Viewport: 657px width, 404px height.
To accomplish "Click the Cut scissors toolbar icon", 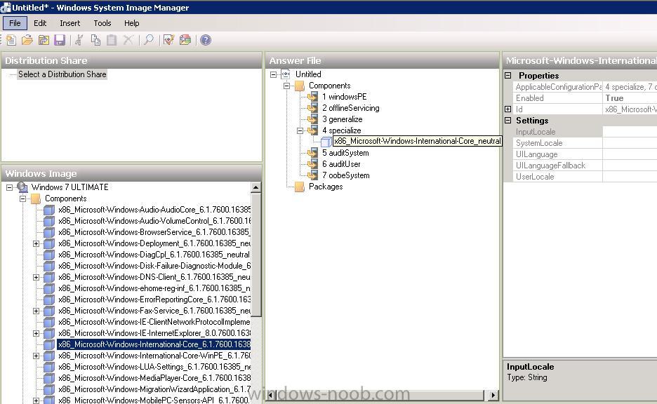I will 79,40.
